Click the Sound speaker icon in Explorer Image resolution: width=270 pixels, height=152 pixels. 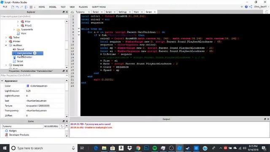coord(15,49)
